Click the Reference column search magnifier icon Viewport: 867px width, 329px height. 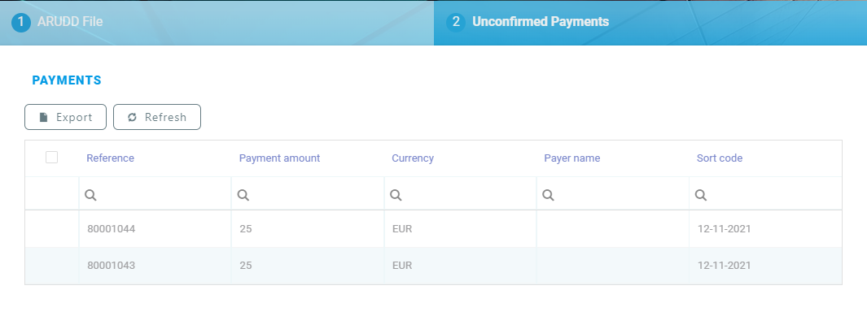(x=90, y=195)
